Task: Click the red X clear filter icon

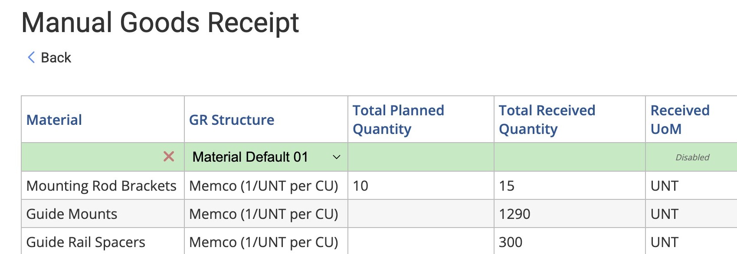Action: [x=169, y=156]
